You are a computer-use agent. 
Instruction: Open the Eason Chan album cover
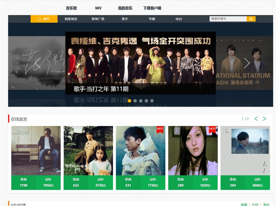(36, 150)
